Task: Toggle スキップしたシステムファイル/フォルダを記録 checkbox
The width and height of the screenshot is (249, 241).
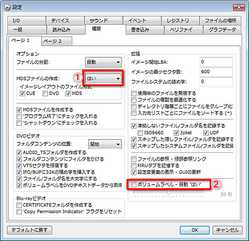Action: click(x=133, y=146)
